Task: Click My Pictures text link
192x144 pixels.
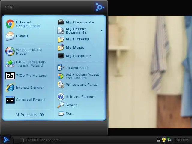Action: point(77,39)
